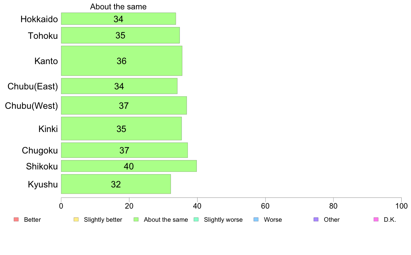This screenshot has width=411, height=255.
Task: Click the 60 tick on x-axis
Action: pos(265,206)
